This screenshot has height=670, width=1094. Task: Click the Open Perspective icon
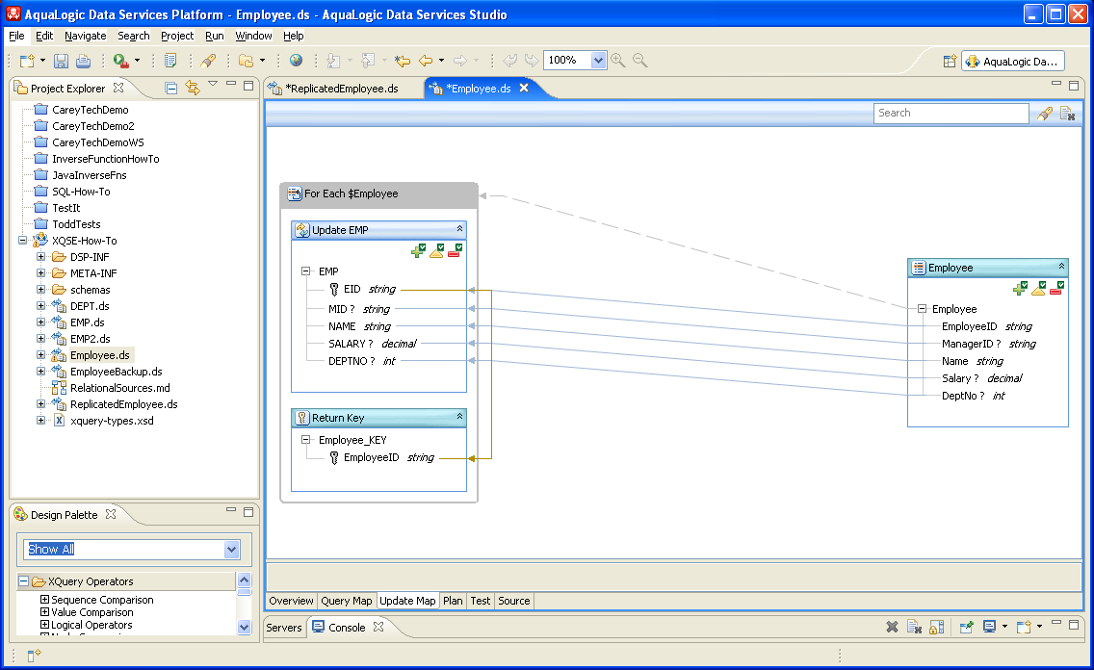(949, 62)
